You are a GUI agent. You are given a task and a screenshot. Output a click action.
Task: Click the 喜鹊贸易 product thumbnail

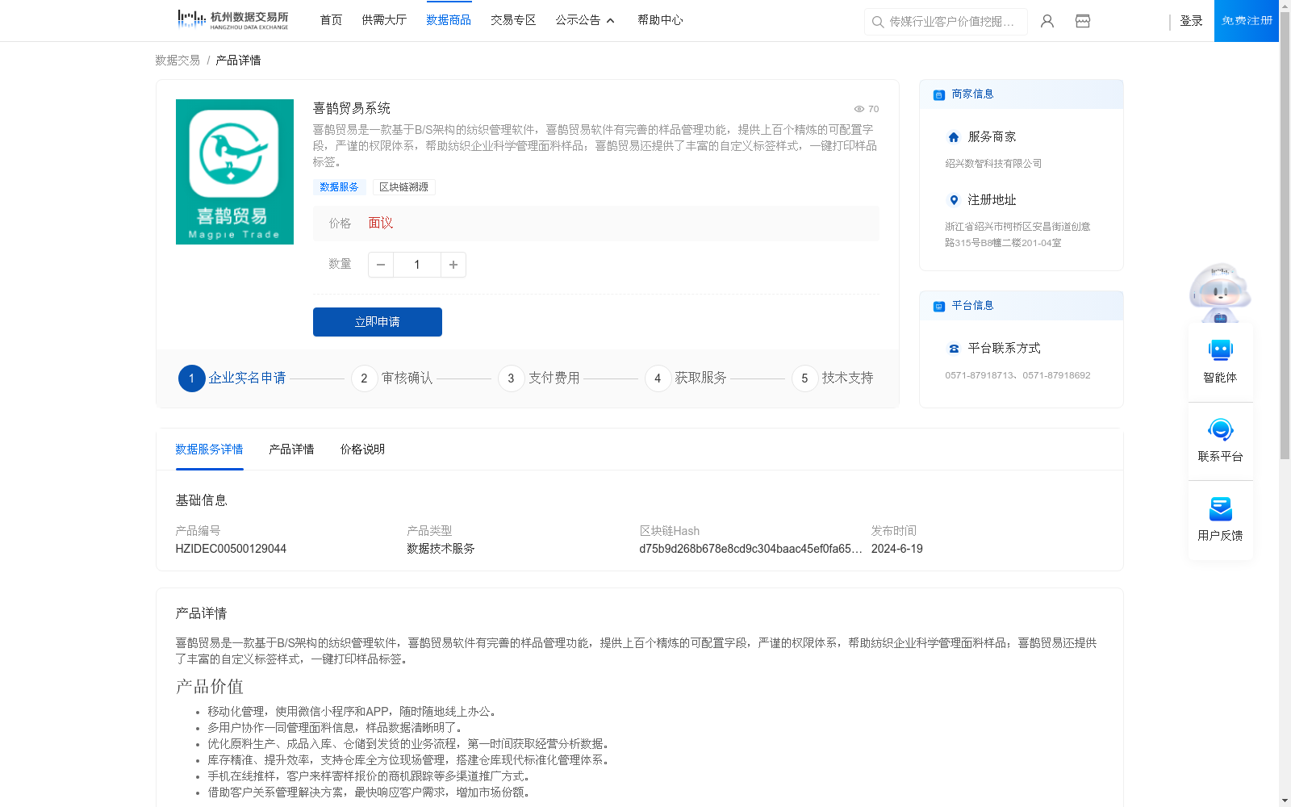tap(235, 172)
